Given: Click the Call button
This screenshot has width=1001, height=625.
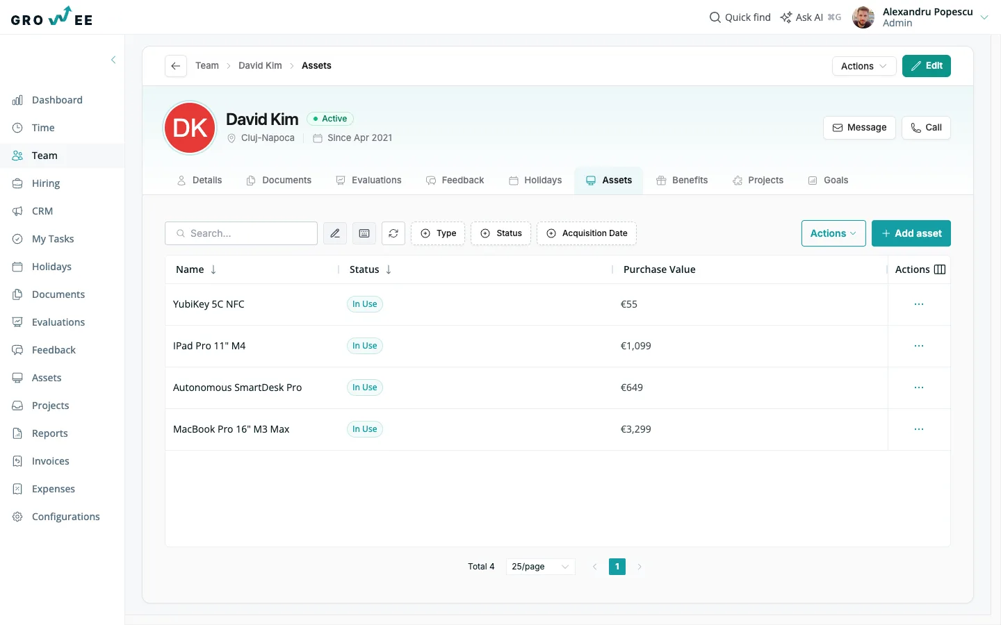Looking at the screenshot, I should tap(926, 128).
